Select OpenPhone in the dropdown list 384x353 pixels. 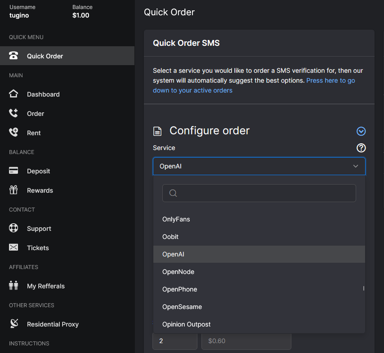[x=179, y=289]
